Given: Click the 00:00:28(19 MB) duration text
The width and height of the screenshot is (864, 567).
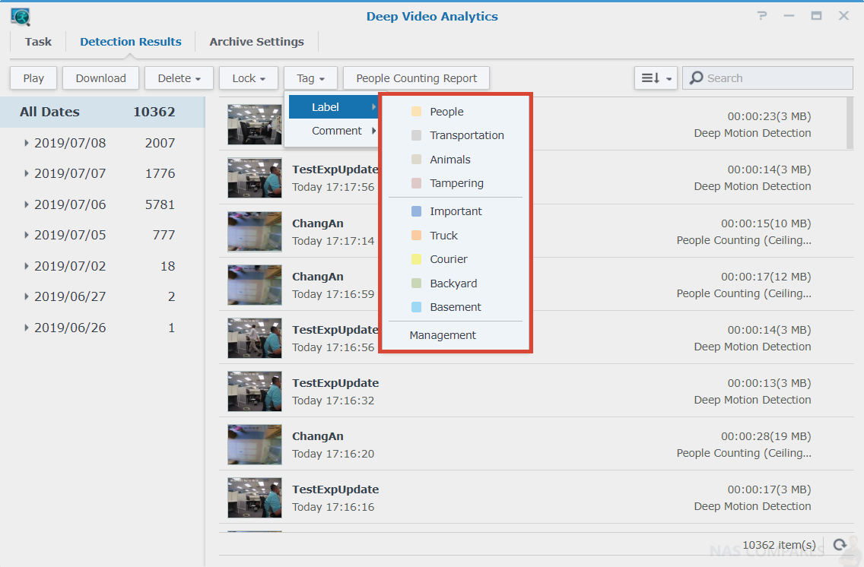Looking at the screenshot, I should 766,436.
